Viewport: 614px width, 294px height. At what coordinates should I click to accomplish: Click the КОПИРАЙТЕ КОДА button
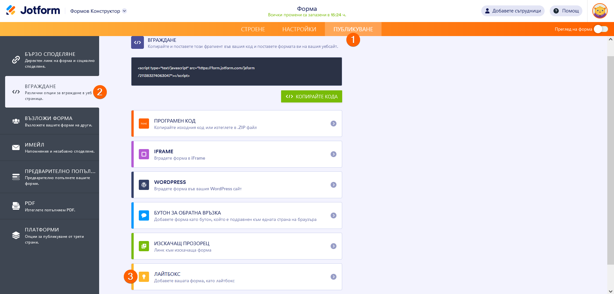pos(311,96)
